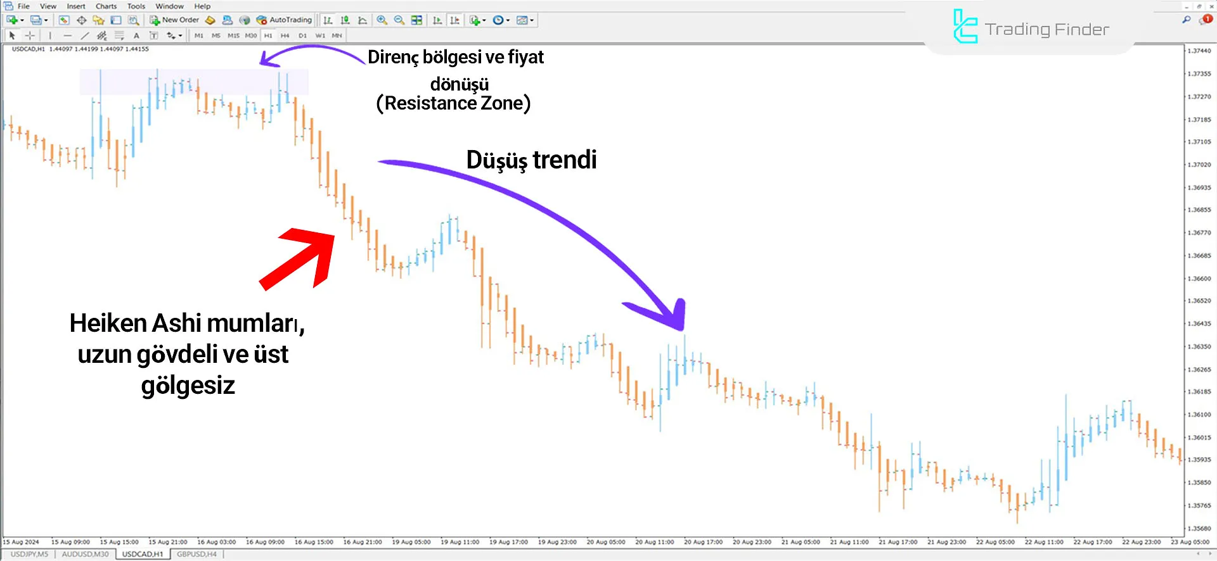Open the View menu
1217x561 pixels.
click(x=48, y=6)
